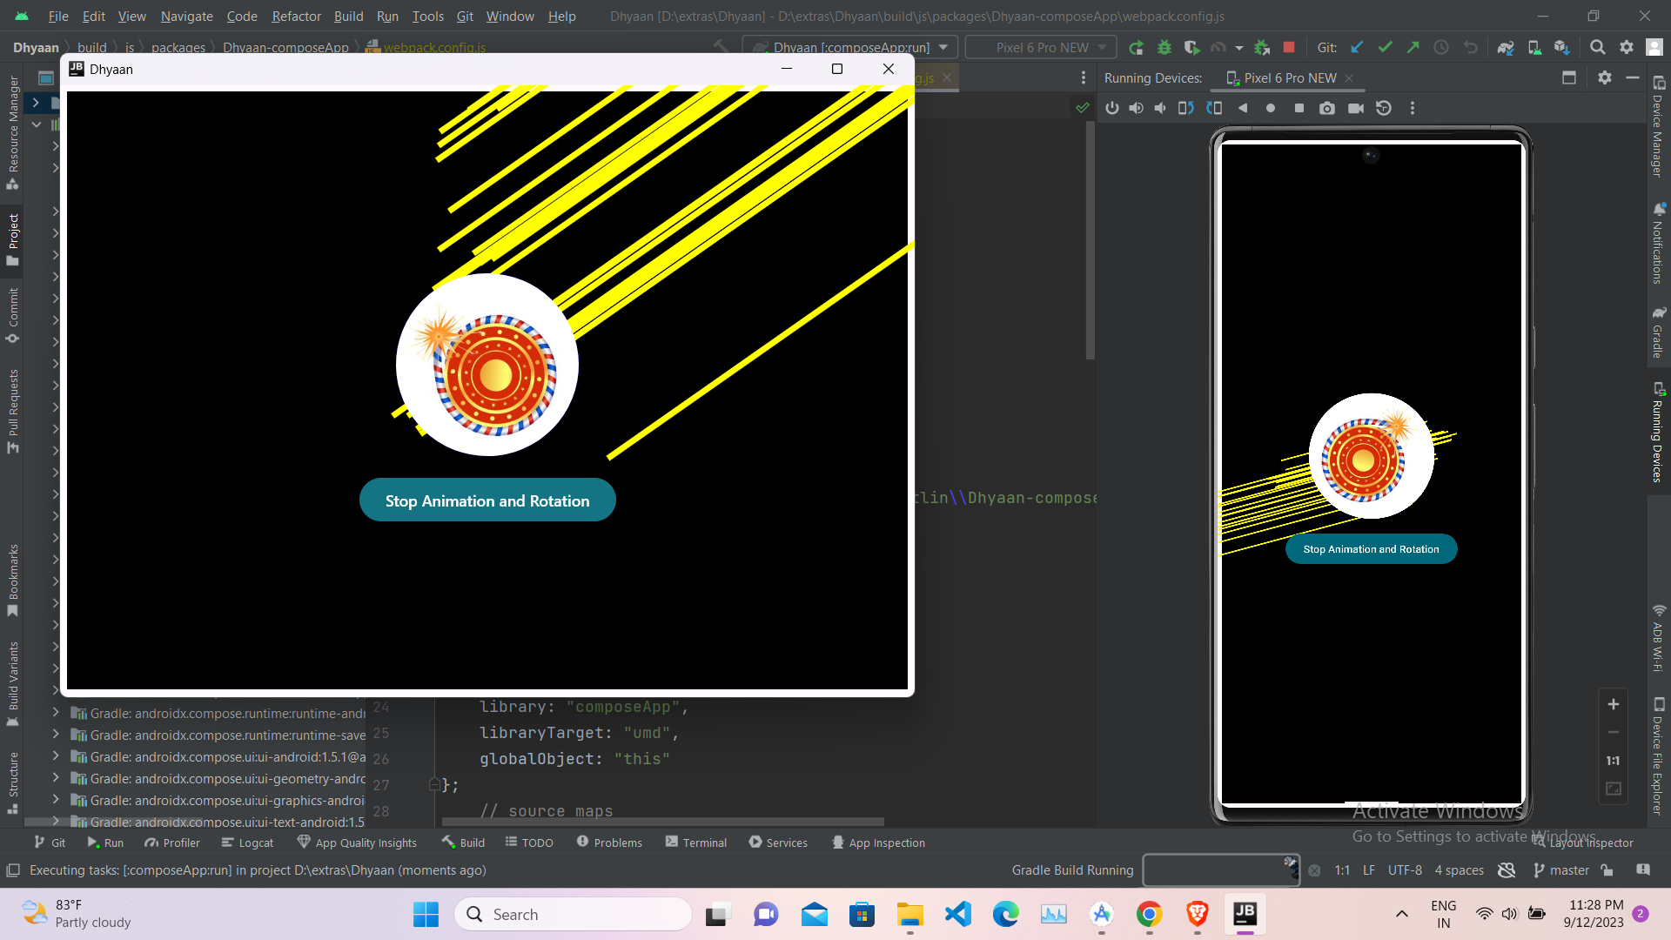Mute the device volume
The width and height of the screenshot is (1671, 940).
pyautogui.click(x=1160, y=108)
